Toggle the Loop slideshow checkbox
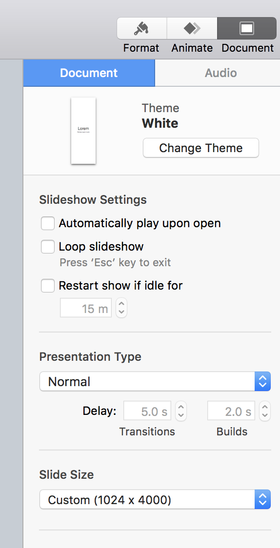 (x=48, y=247)
